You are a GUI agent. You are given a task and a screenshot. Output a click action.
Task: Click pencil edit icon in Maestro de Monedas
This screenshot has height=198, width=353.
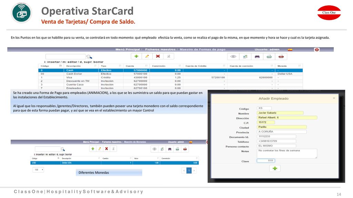[x=100, y=148]
